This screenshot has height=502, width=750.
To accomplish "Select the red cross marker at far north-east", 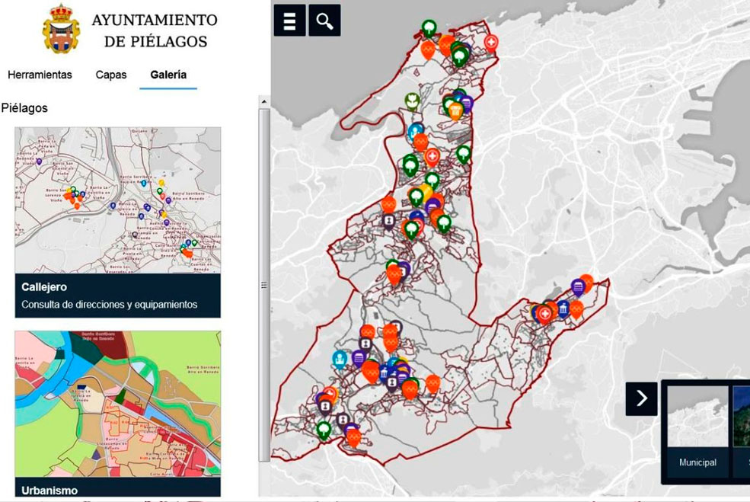I will (491, 42).
